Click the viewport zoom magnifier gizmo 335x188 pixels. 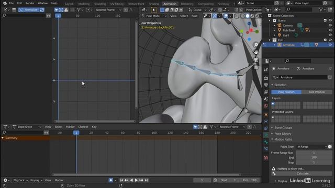[x=256, y=45]
